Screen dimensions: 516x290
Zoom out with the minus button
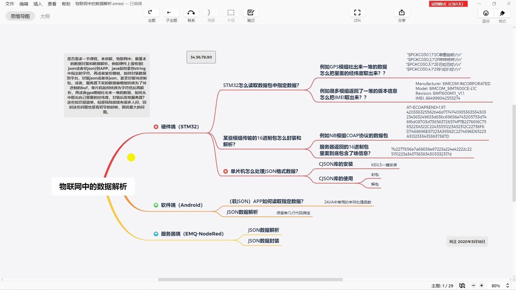point(474,286)
